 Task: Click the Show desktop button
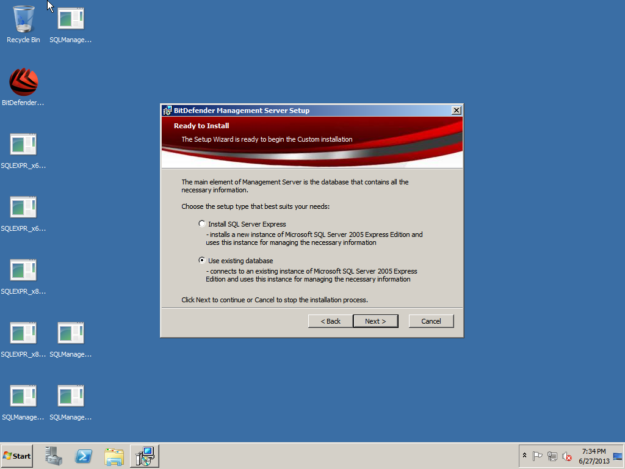pos(618,456)
